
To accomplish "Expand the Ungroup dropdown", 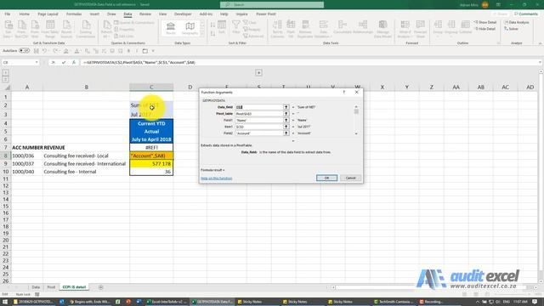I will [451, 37].
